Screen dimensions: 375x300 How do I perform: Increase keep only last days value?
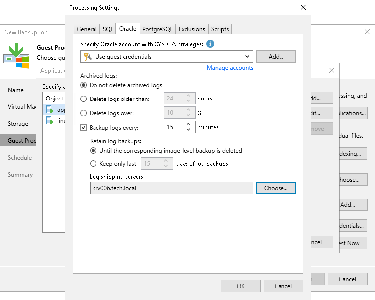[x=166, y=161]
